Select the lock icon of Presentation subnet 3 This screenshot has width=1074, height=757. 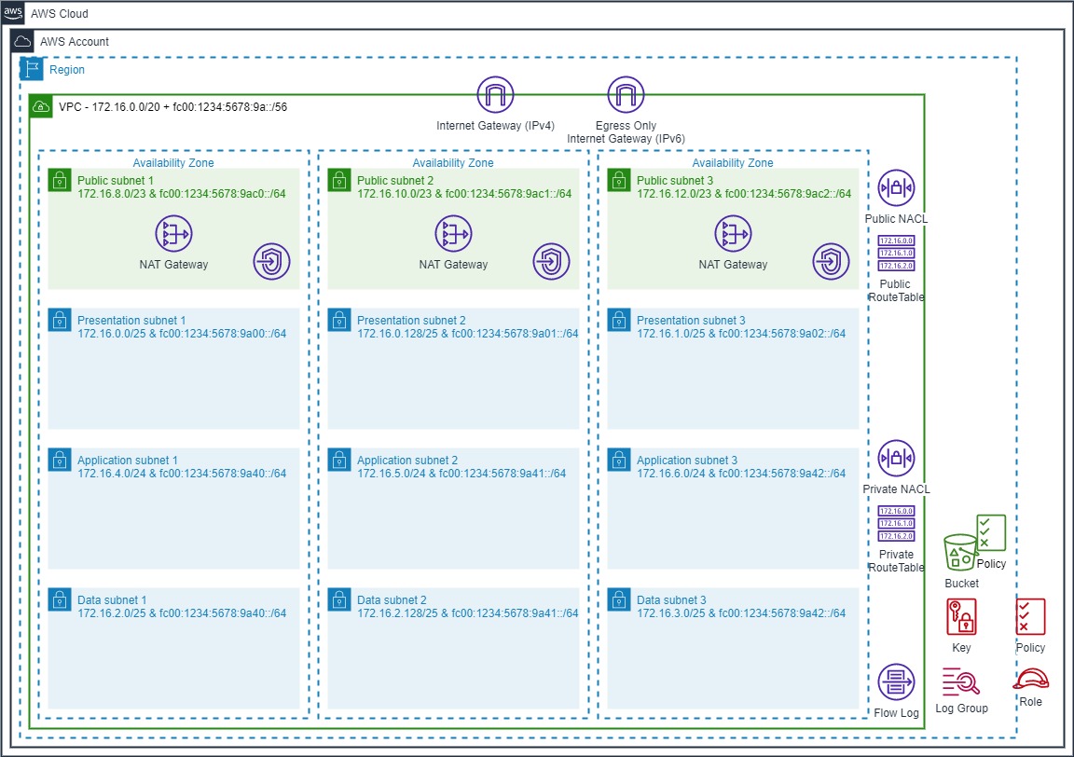point(618,320)
